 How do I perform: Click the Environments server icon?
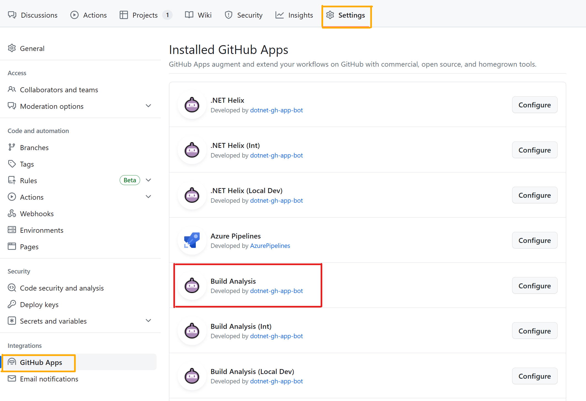(x=12, y=230)
